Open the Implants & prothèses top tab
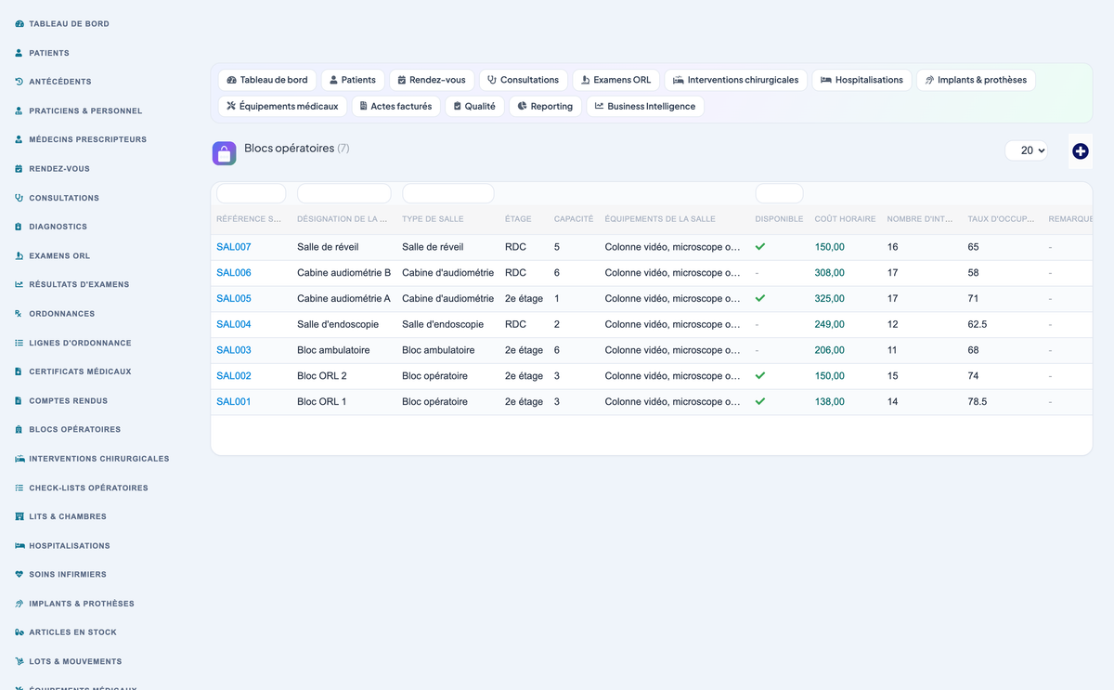Screen dimensions: 1114x690 click(x=976, y=80)
